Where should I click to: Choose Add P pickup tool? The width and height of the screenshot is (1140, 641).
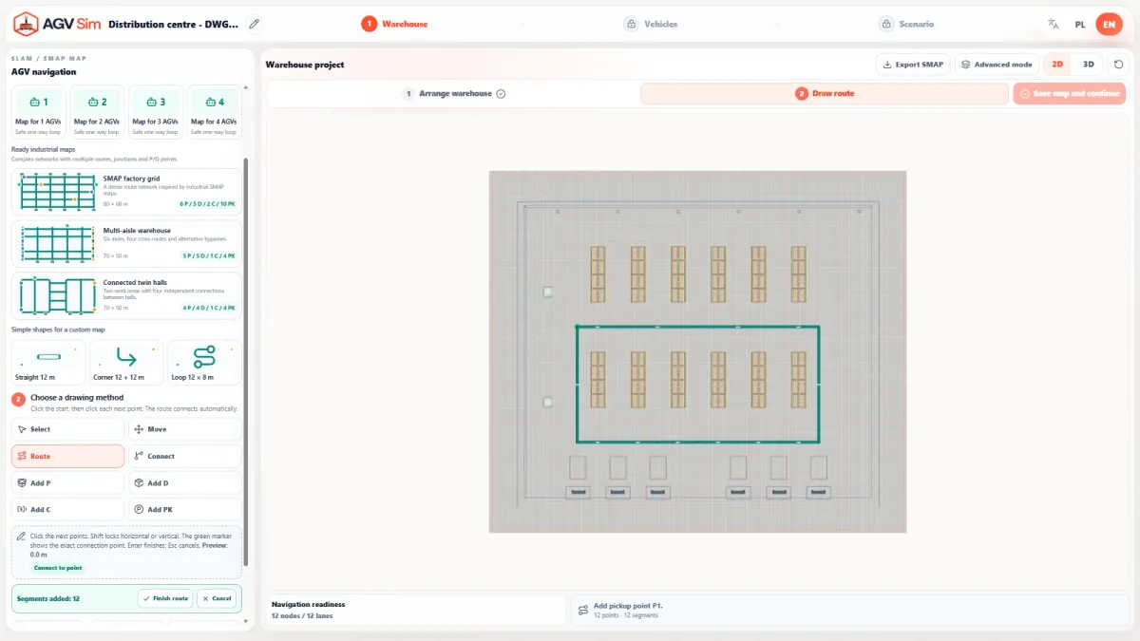coord(67,483)
